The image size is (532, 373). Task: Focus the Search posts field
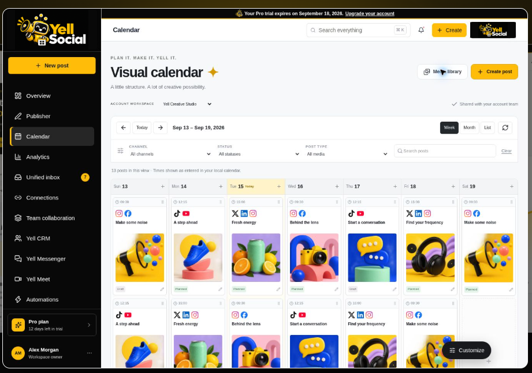tap(445, 151)
